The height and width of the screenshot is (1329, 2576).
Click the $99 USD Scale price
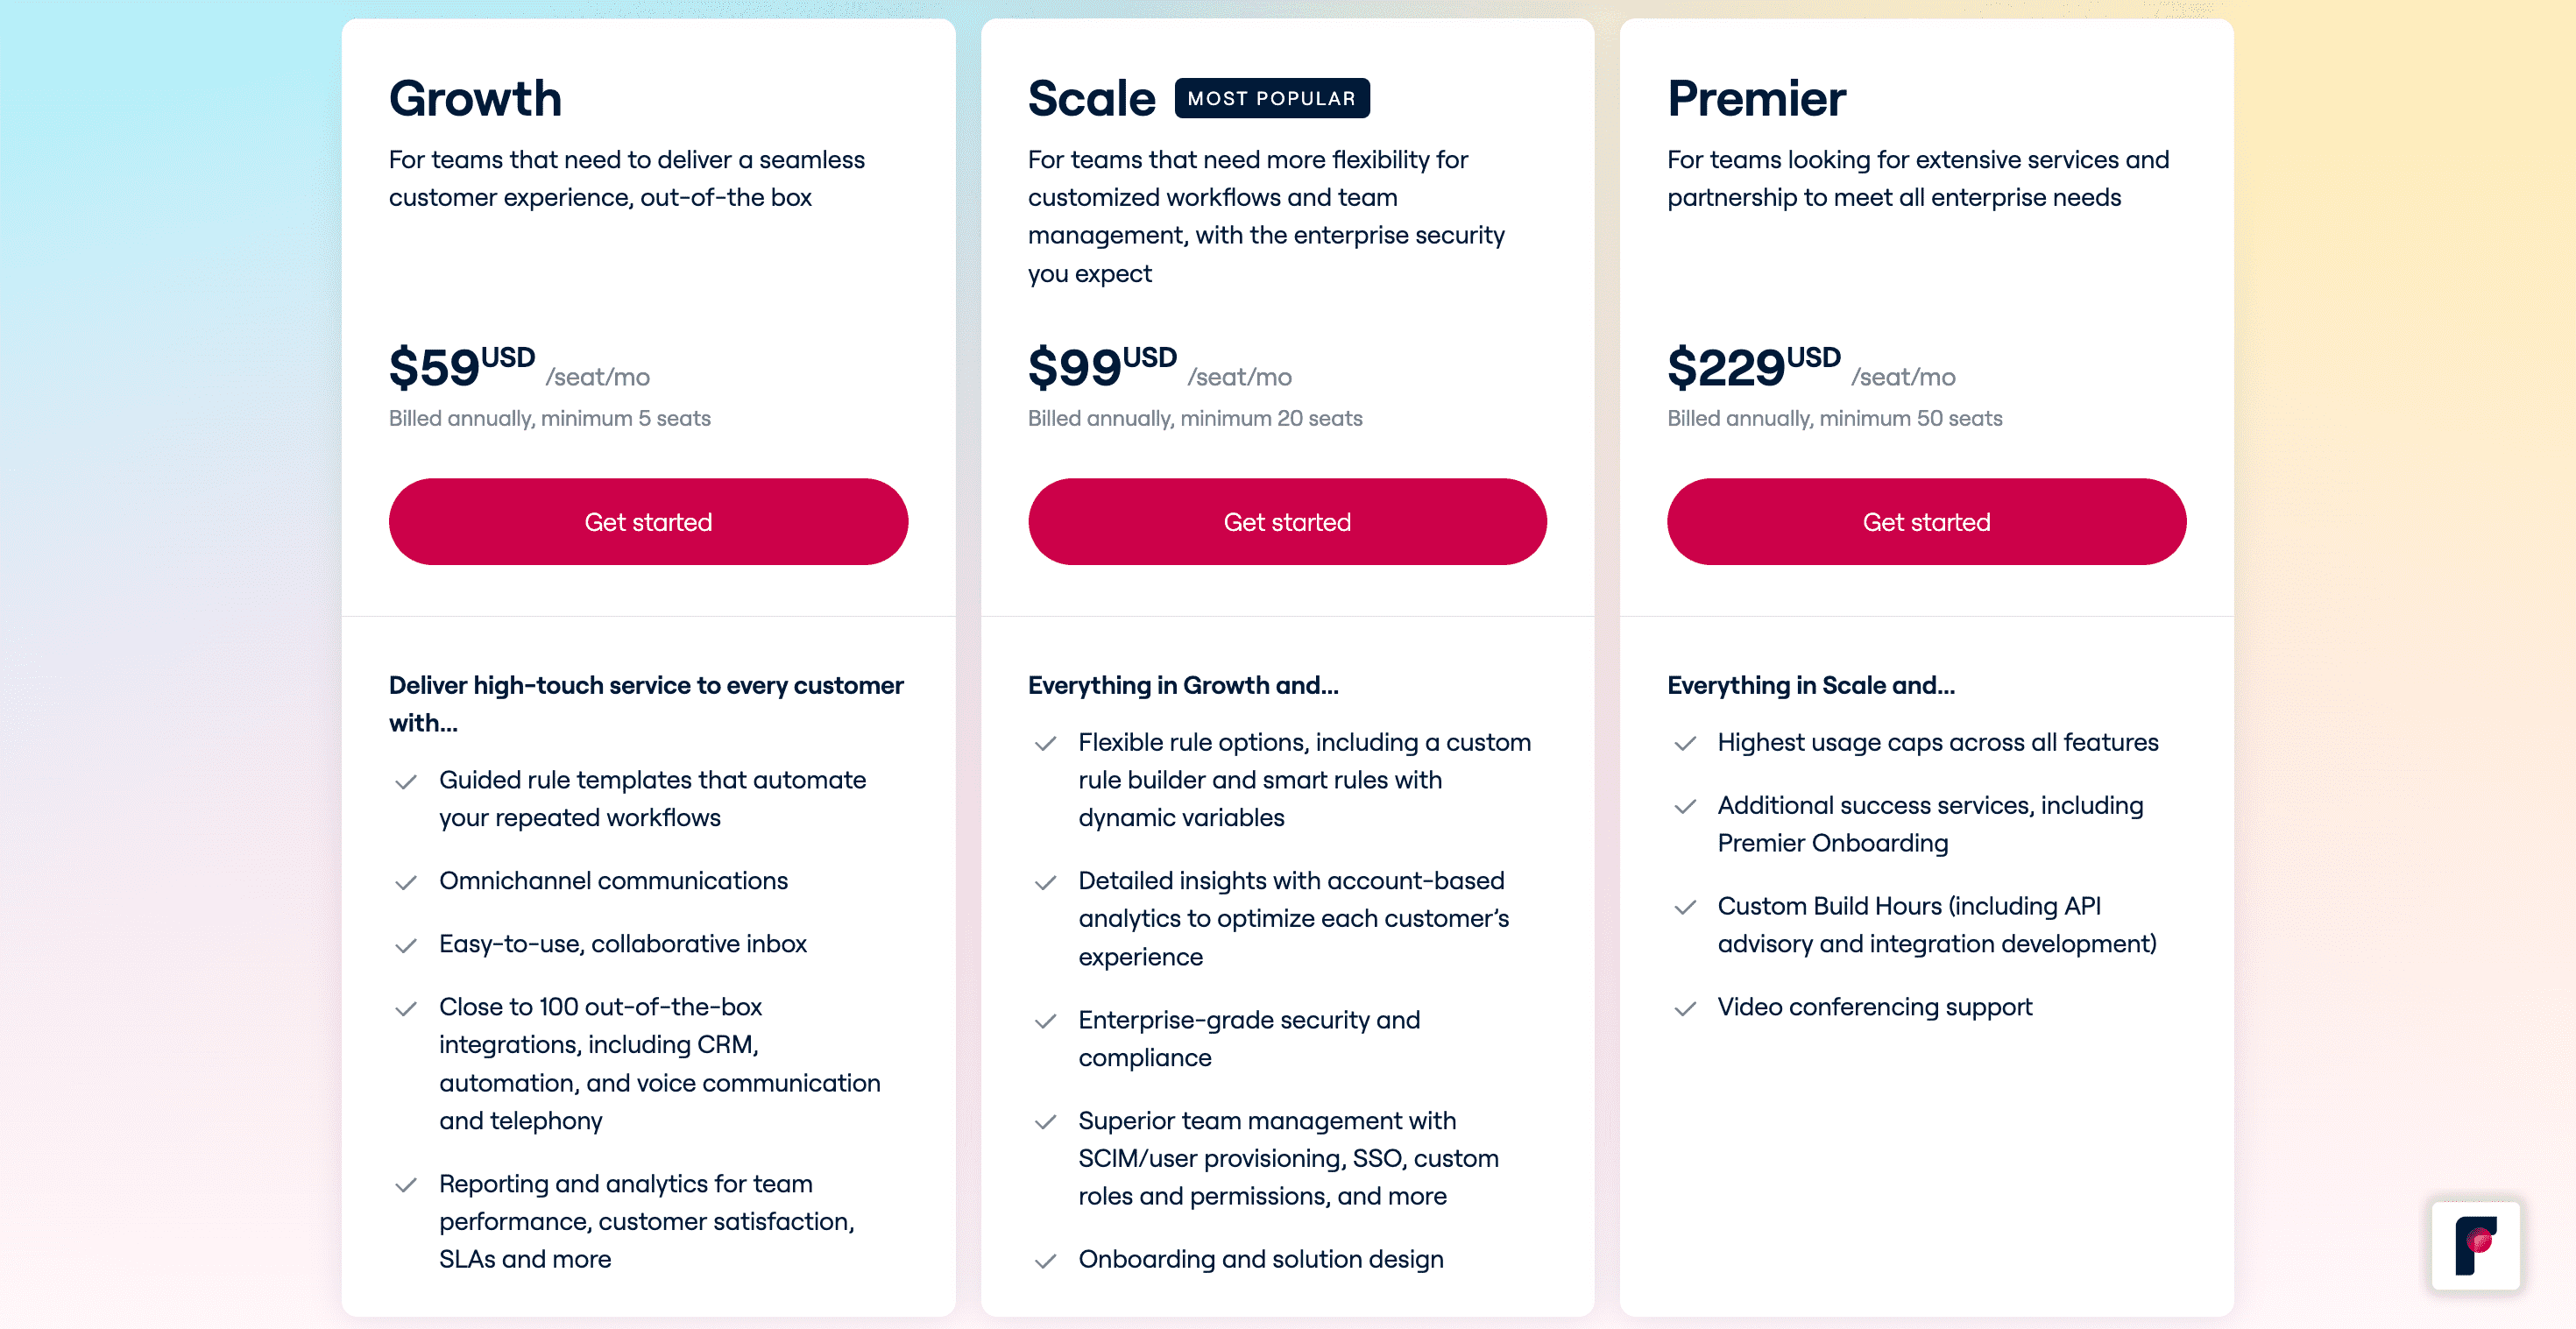(1101, 366)
